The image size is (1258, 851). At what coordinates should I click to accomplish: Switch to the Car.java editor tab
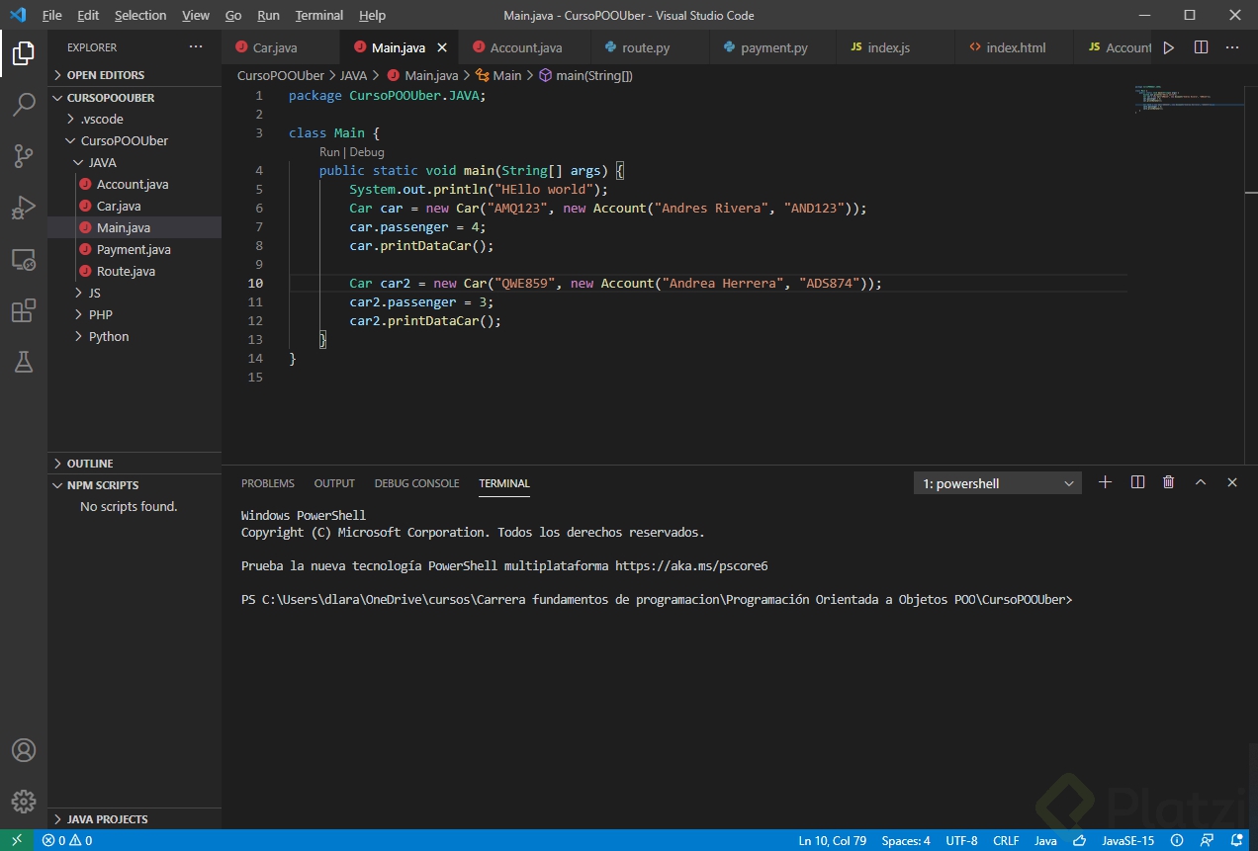280,47
